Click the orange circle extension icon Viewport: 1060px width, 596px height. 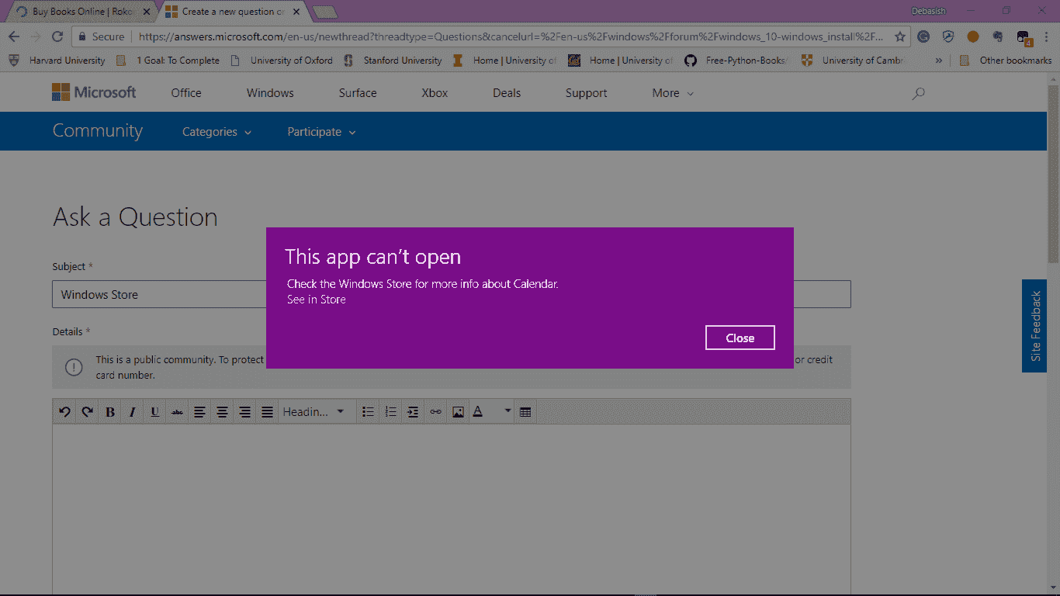(973, 36)
